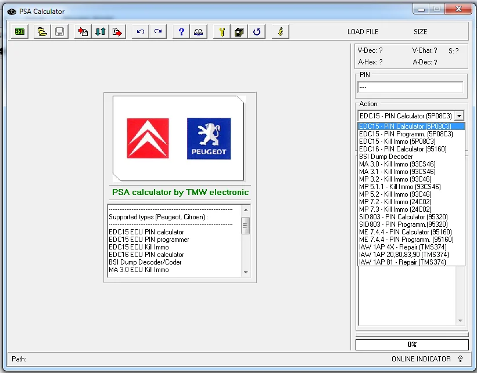Click the 0% progress bar
Screen dimensions: 477x373
pos(412,345)
